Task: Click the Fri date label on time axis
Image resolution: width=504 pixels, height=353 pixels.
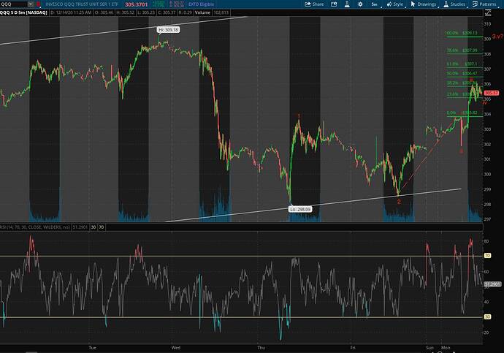Action: [353, 348]
